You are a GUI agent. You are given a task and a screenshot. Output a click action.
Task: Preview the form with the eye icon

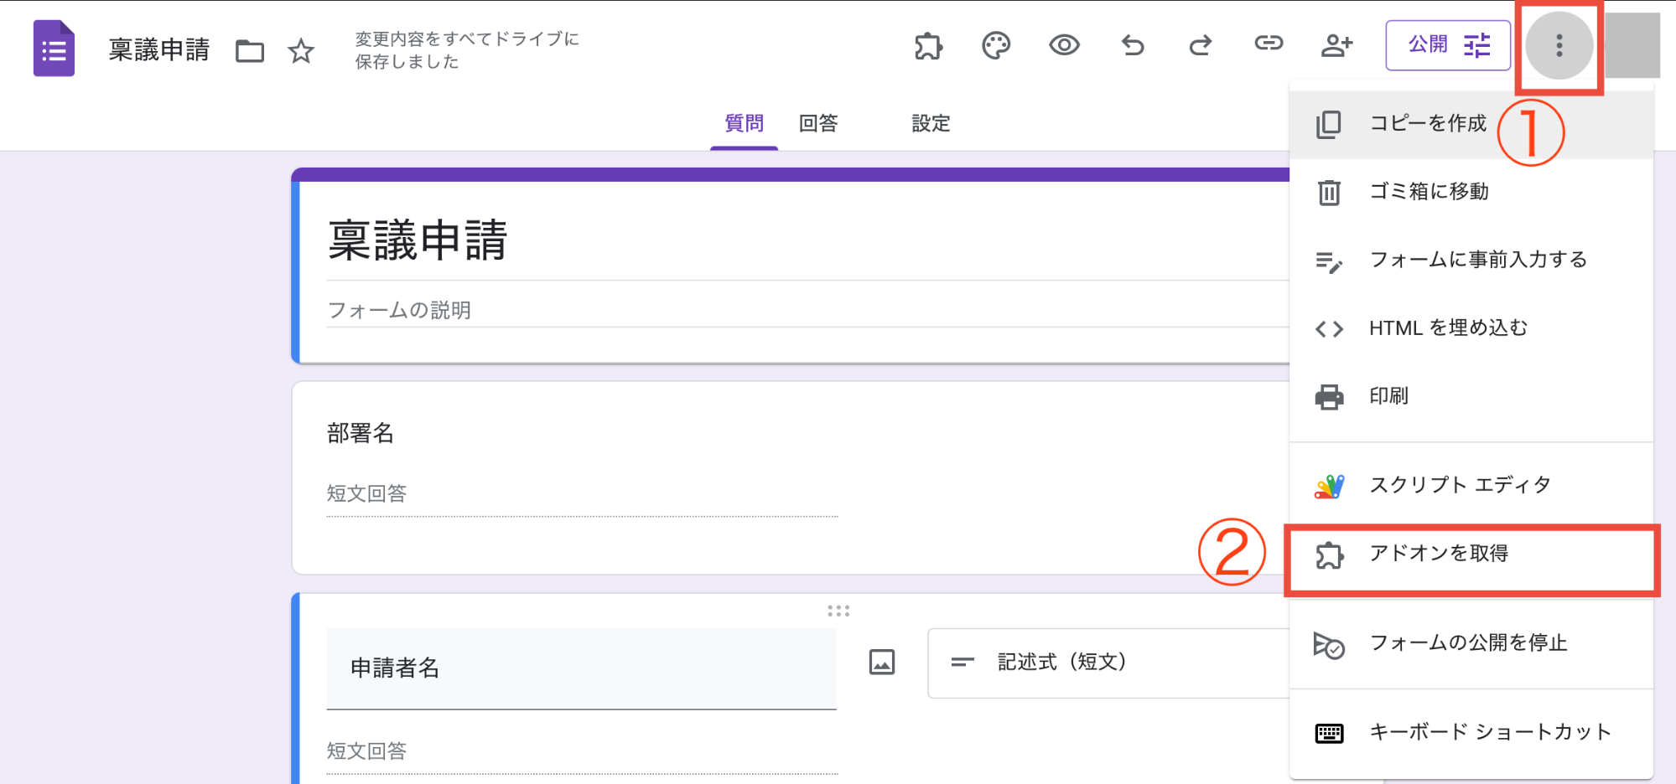pos(1064,45)
